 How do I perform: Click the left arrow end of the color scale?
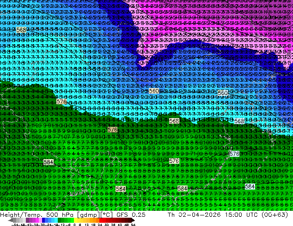(x=10, y=220)
